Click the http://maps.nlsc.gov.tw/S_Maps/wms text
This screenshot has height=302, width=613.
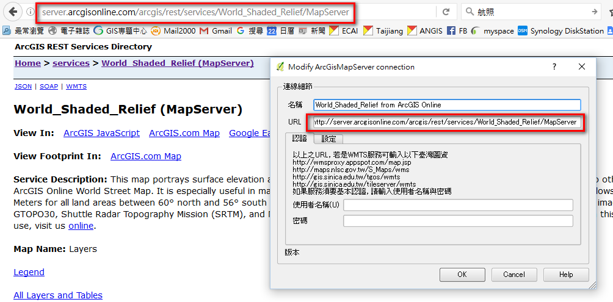(x=352, y=170)
